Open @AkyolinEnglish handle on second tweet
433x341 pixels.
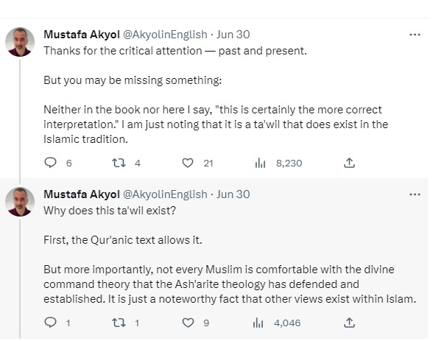click(x=165, y=194)
